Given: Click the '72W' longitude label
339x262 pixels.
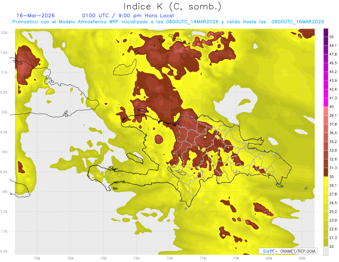Looking at the screenshot, I should [x=169, y=258].
